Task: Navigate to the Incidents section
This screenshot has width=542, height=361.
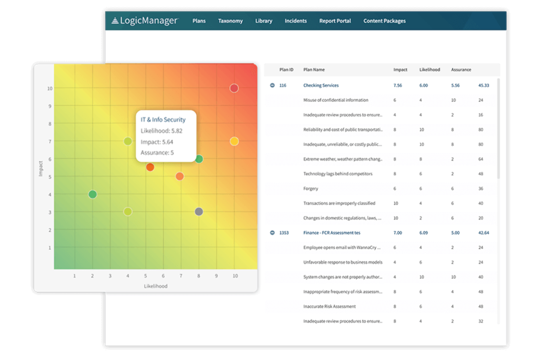Action: tap(295, 21)
